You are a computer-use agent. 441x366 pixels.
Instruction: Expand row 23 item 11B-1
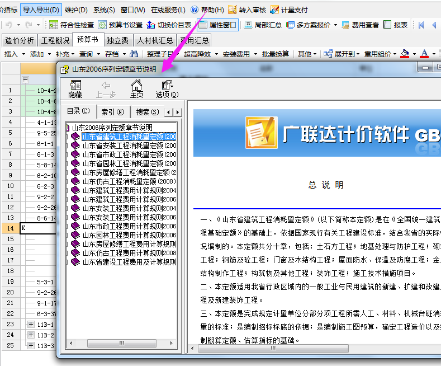[x=31, y=325]
